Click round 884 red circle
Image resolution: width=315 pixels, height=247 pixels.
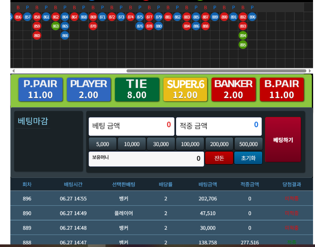point(187,26)
